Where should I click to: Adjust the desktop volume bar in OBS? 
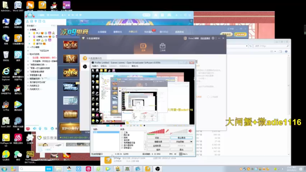point(179,132)
